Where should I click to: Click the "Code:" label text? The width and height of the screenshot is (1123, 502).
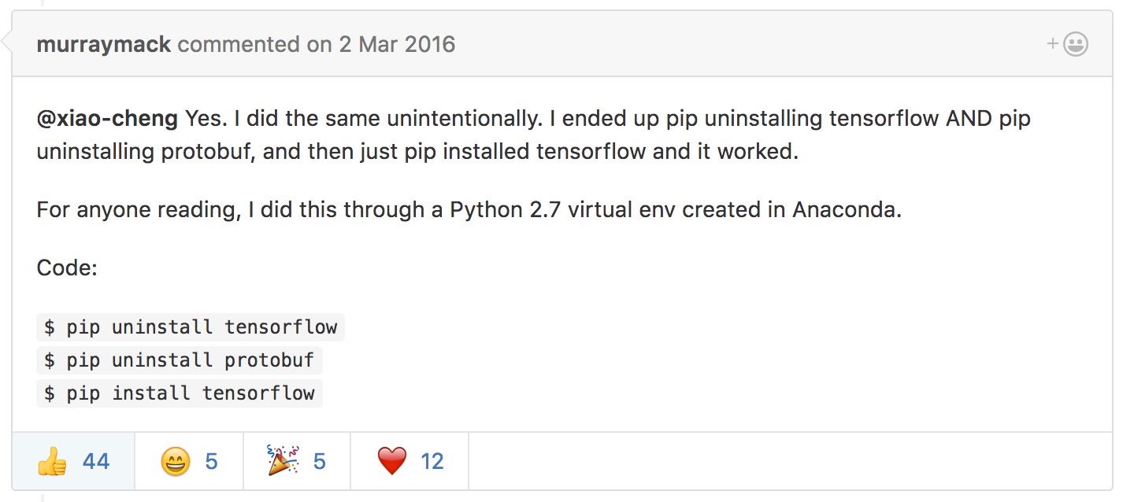tap(67, 268)
